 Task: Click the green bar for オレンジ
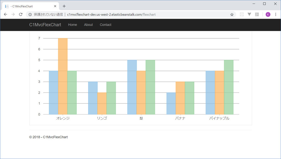[x=72, y=92]
